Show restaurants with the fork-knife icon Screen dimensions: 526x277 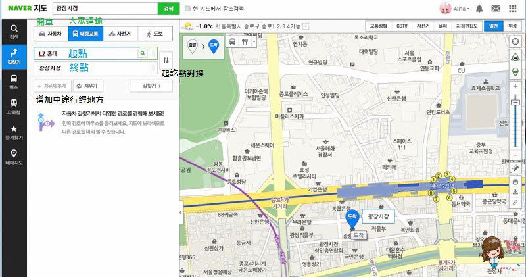pyautogui.click(x=245, y=42)
